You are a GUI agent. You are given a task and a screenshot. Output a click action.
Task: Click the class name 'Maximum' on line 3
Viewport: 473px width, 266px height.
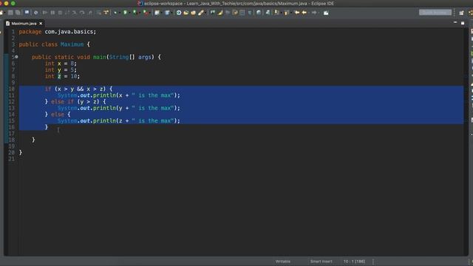click(x=72, y=44)
